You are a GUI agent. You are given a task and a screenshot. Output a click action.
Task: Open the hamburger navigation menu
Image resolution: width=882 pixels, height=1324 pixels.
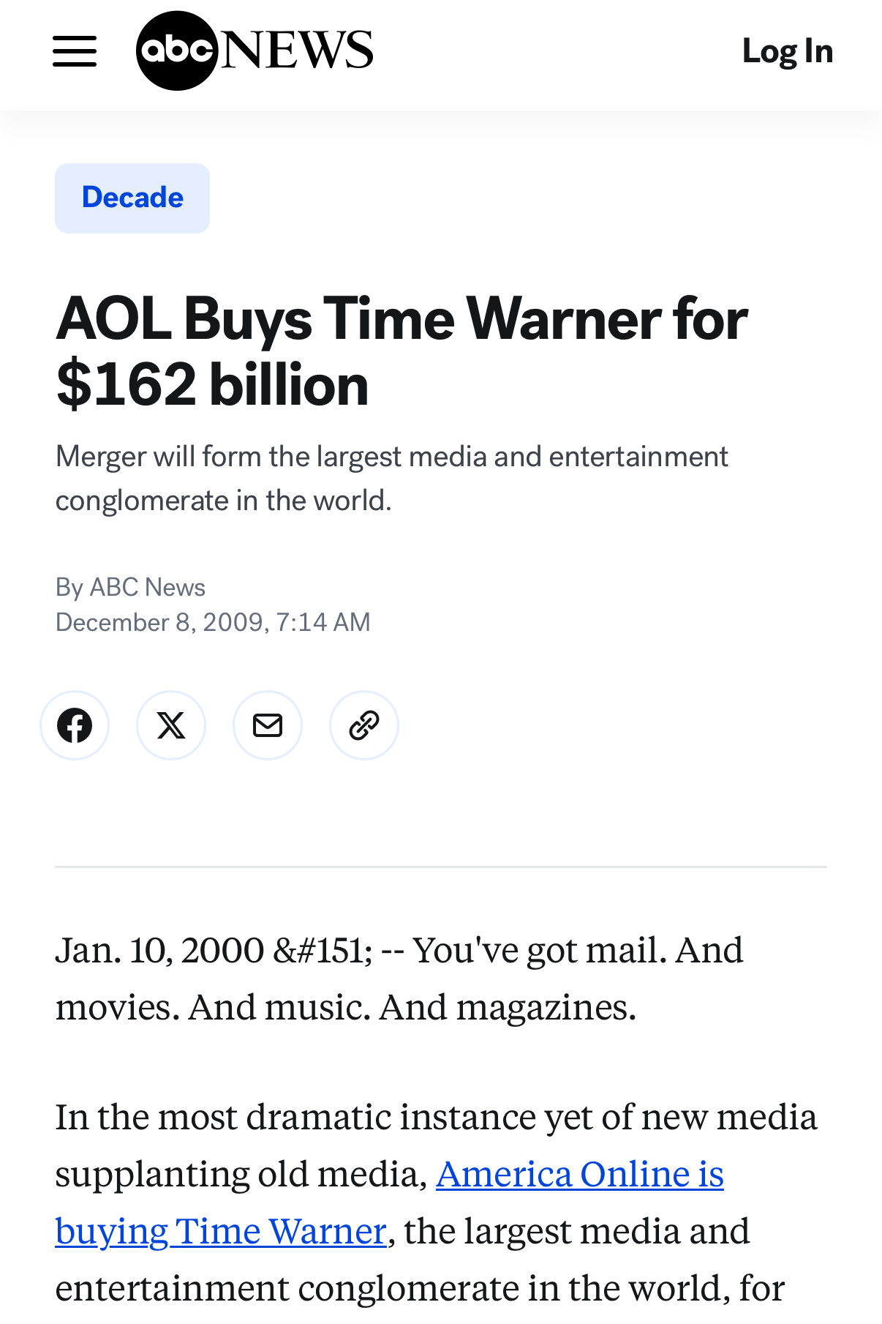tap(75, 51)
